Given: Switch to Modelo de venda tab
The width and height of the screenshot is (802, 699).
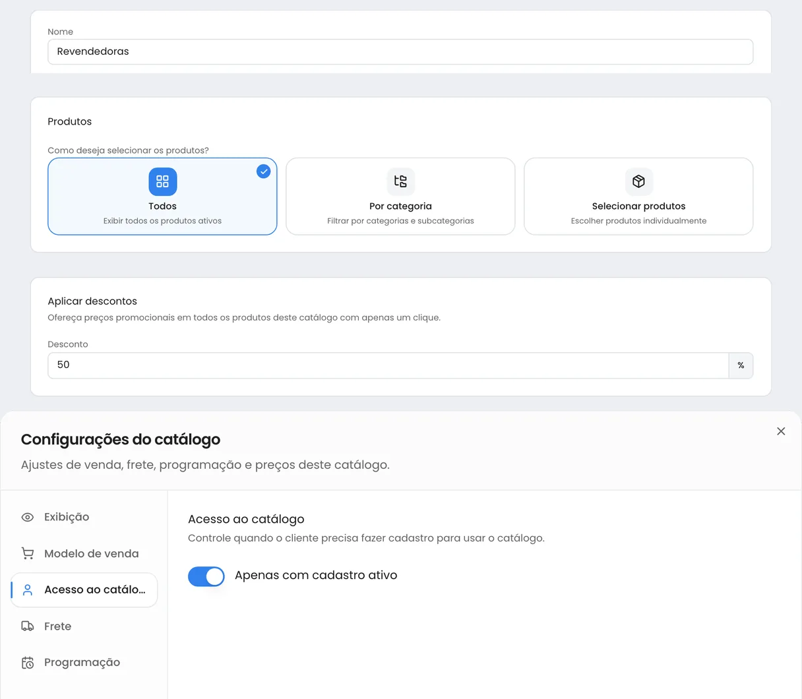Looking at the screenshot, I should [x=84, y=554].
